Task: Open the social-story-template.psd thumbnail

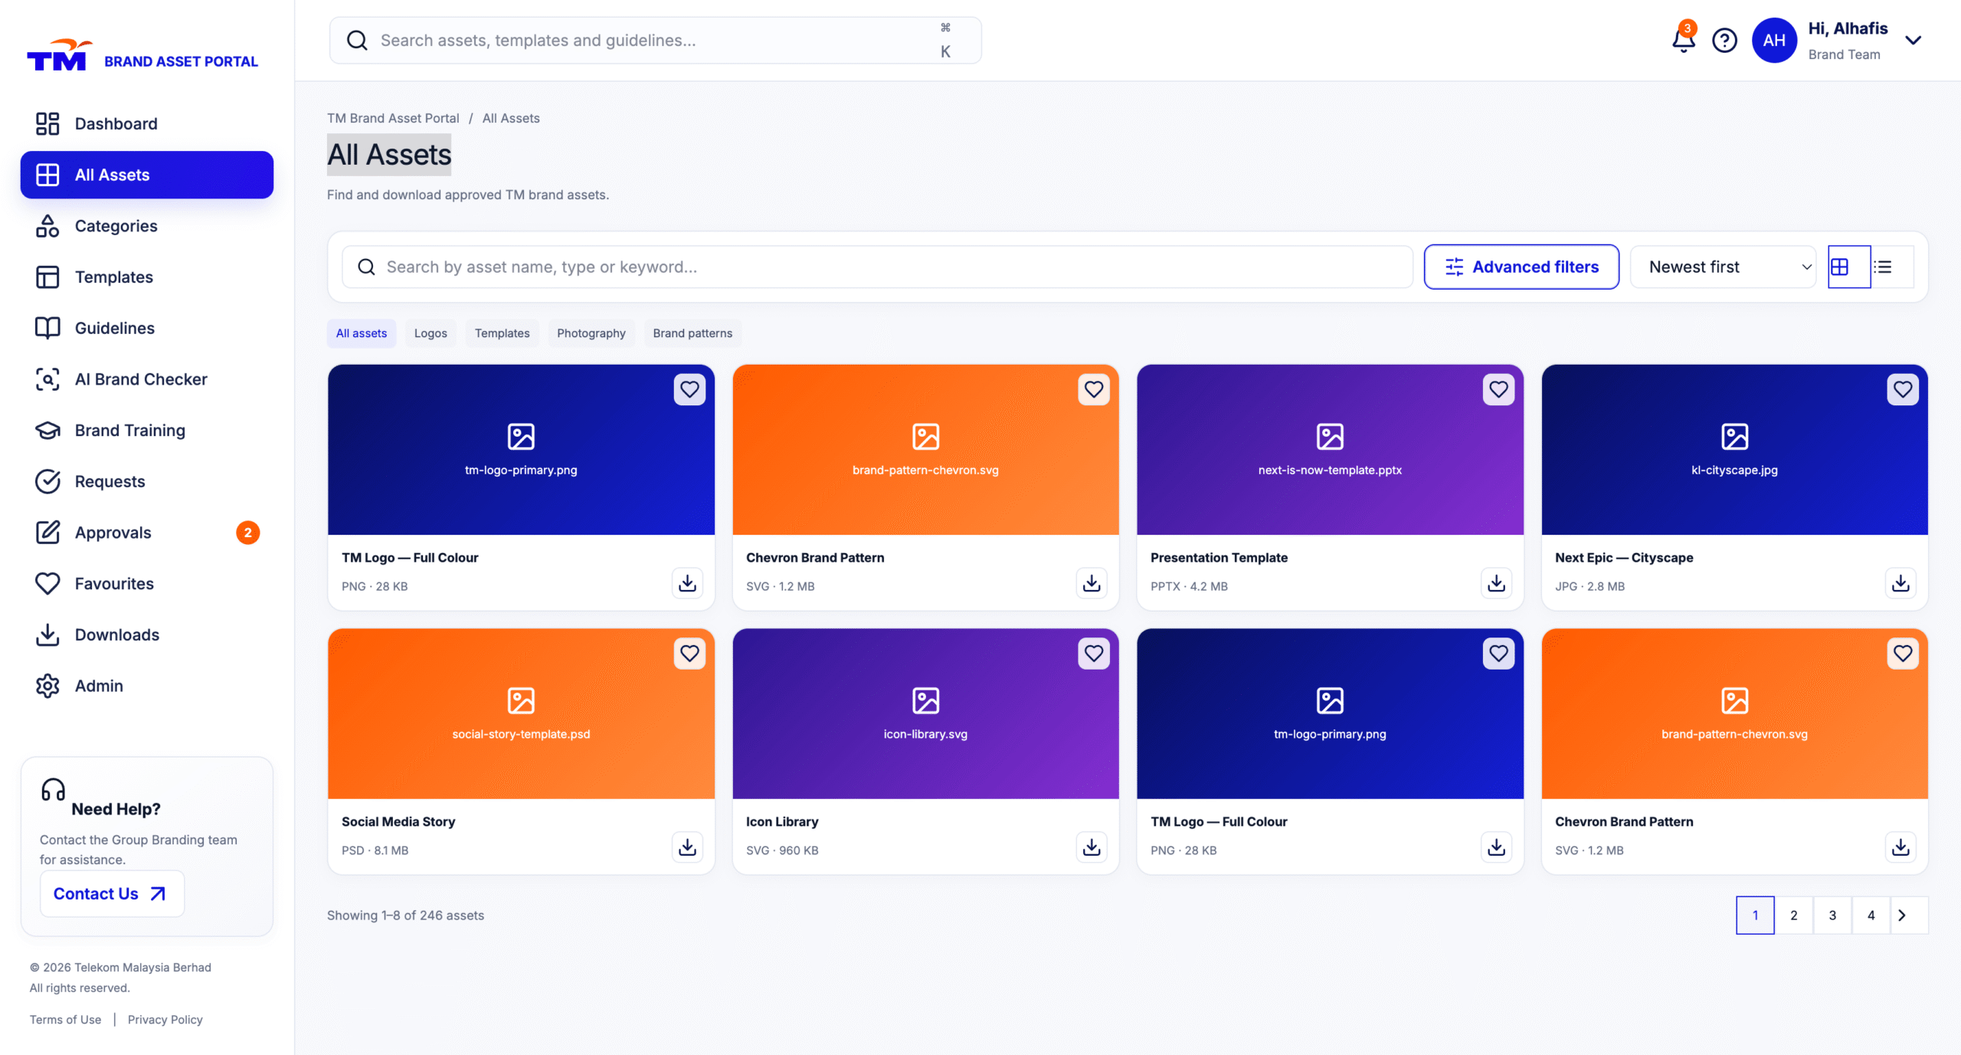Action: tap(521, 714)
